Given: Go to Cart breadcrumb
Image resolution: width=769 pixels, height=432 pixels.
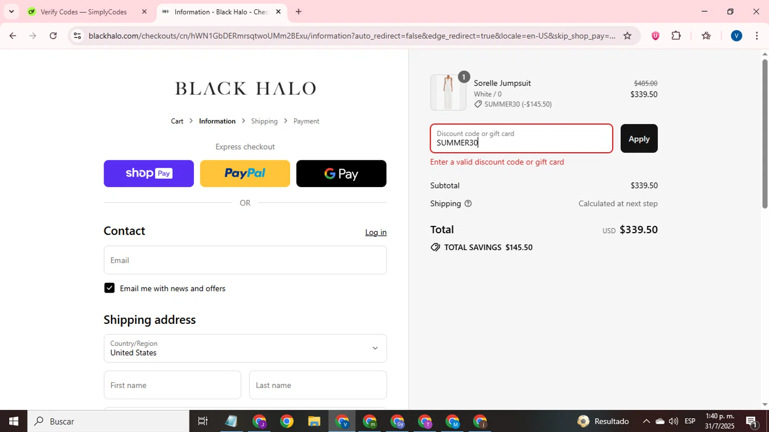Looking at the screenshot, I should coord(177,121).
